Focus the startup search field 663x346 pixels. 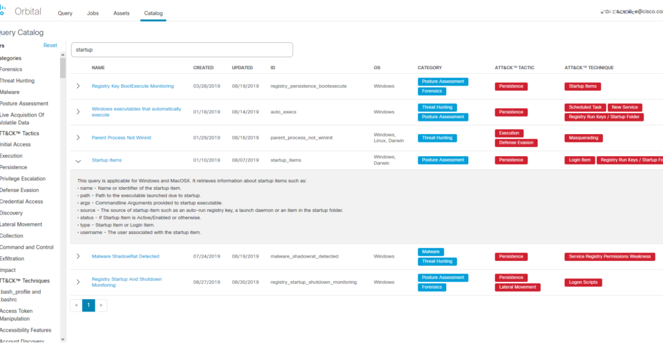[182, 50]
